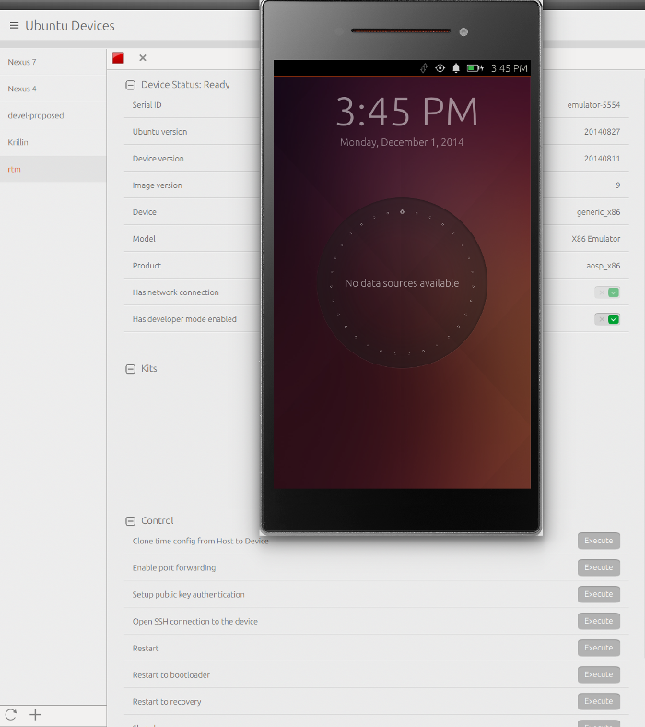Execute Restart to bootloader
The width and height of the screenshot is (645, 727).
coord(599,674)
